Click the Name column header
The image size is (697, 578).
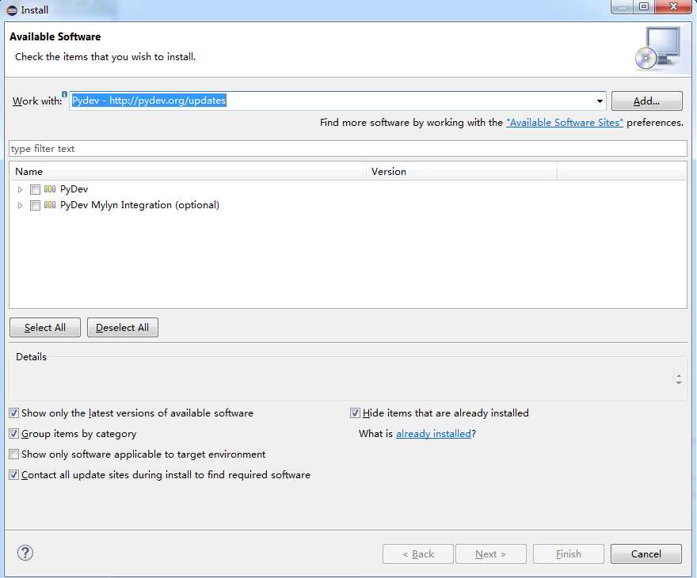click(x=188, y=172)
